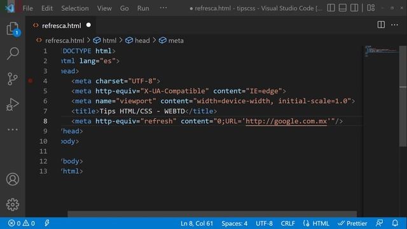Click the VS Code logo icon

click(10, 8)
